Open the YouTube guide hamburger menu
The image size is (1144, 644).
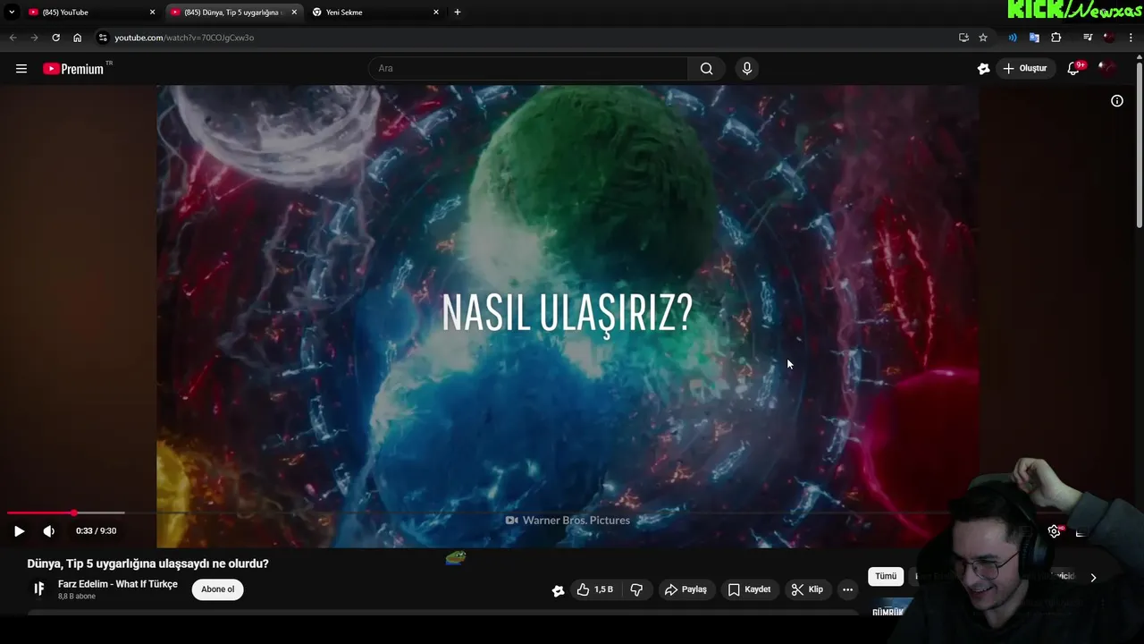[x=21, y=69]
